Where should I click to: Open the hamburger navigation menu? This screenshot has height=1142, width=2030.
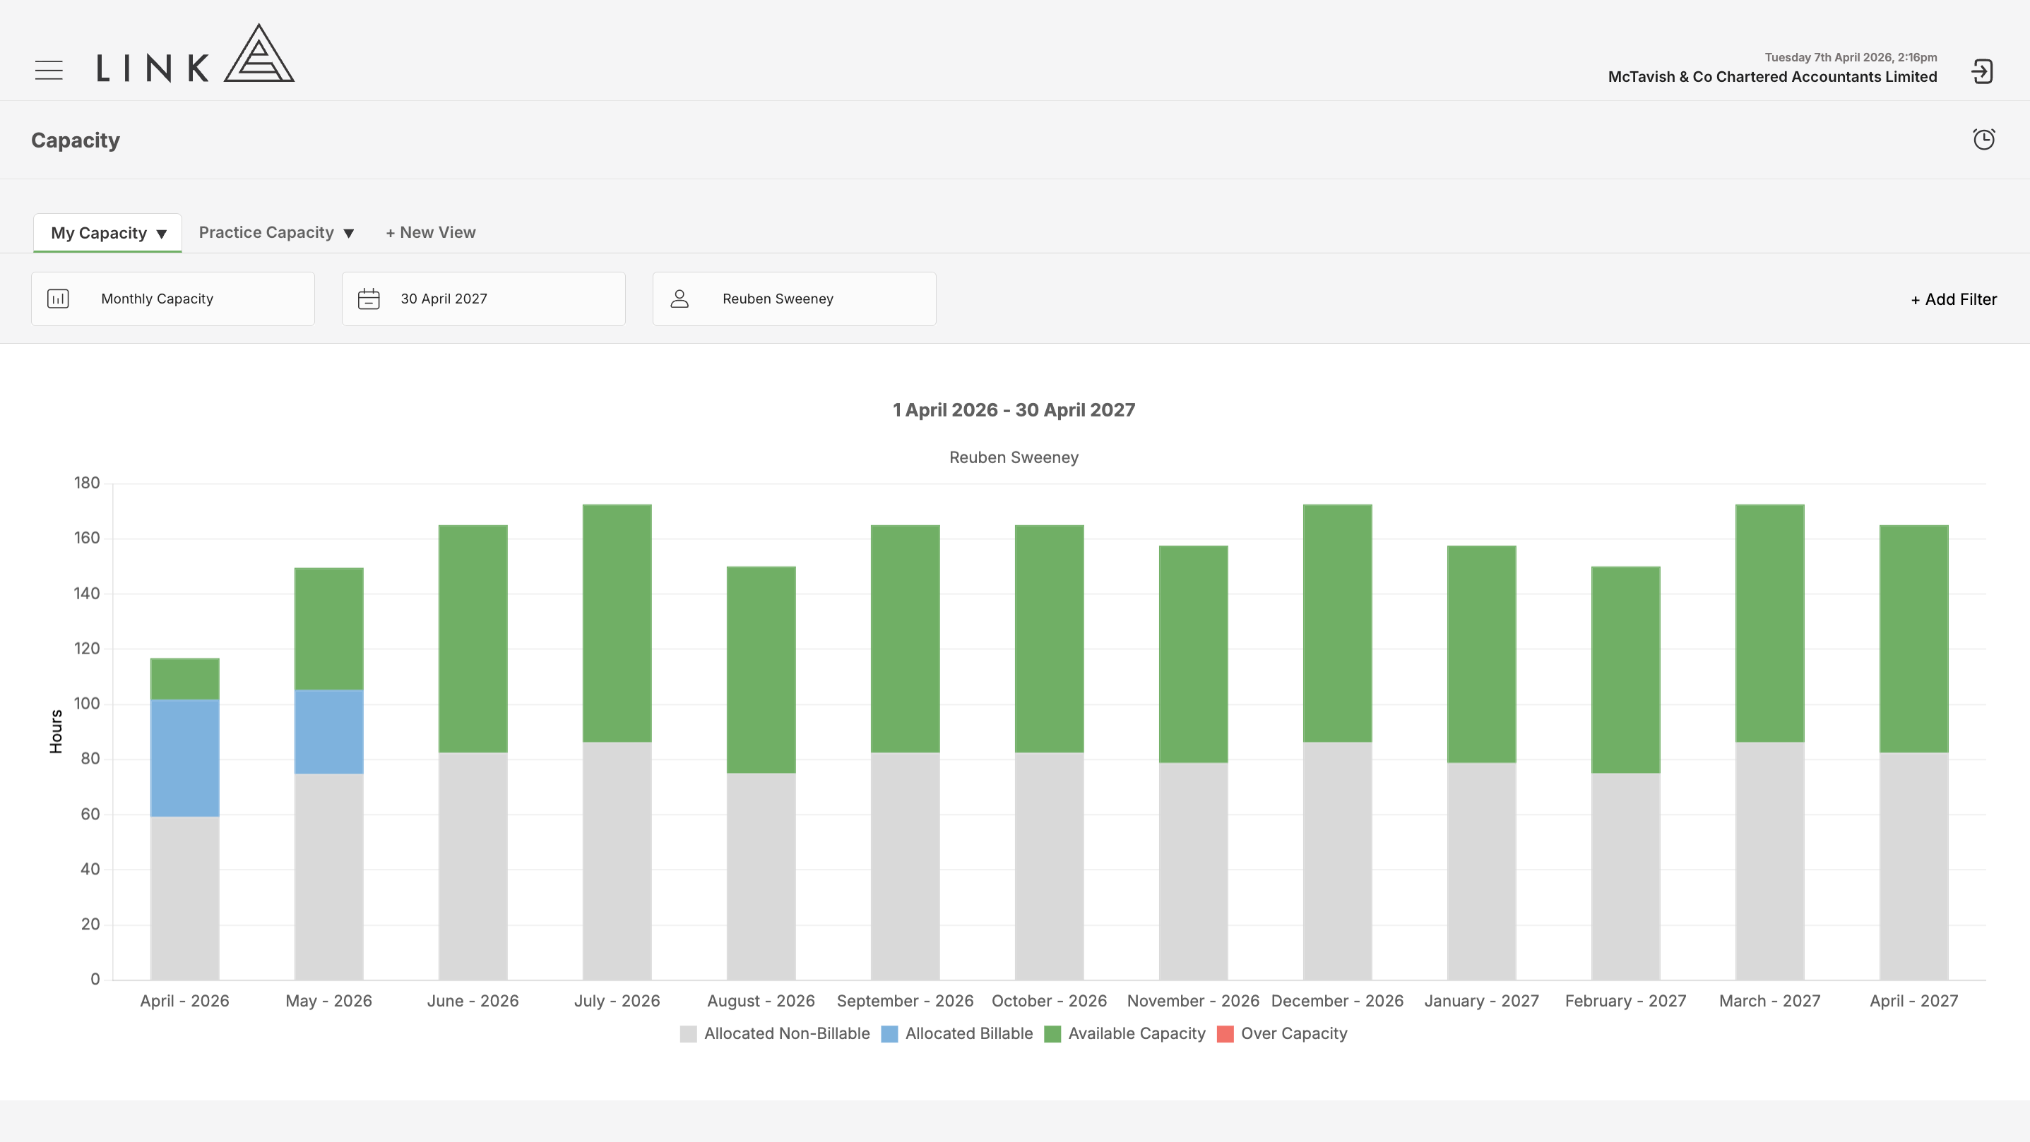point(49,70)
